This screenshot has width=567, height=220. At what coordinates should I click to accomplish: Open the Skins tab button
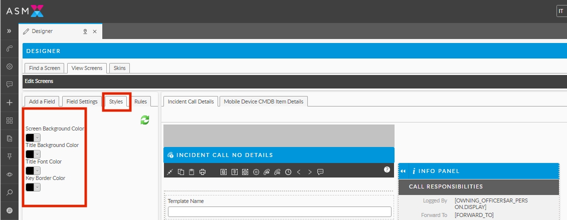[120, 68]
